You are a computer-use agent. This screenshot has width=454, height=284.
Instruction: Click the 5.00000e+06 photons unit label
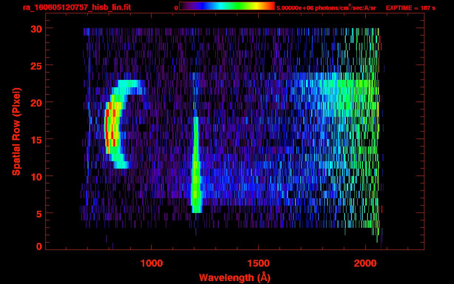[326, 8]
